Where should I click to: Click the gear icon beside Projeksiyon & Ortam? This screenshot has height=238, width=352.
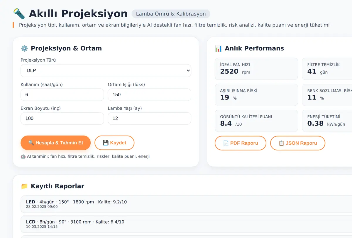tap(24, 48)
